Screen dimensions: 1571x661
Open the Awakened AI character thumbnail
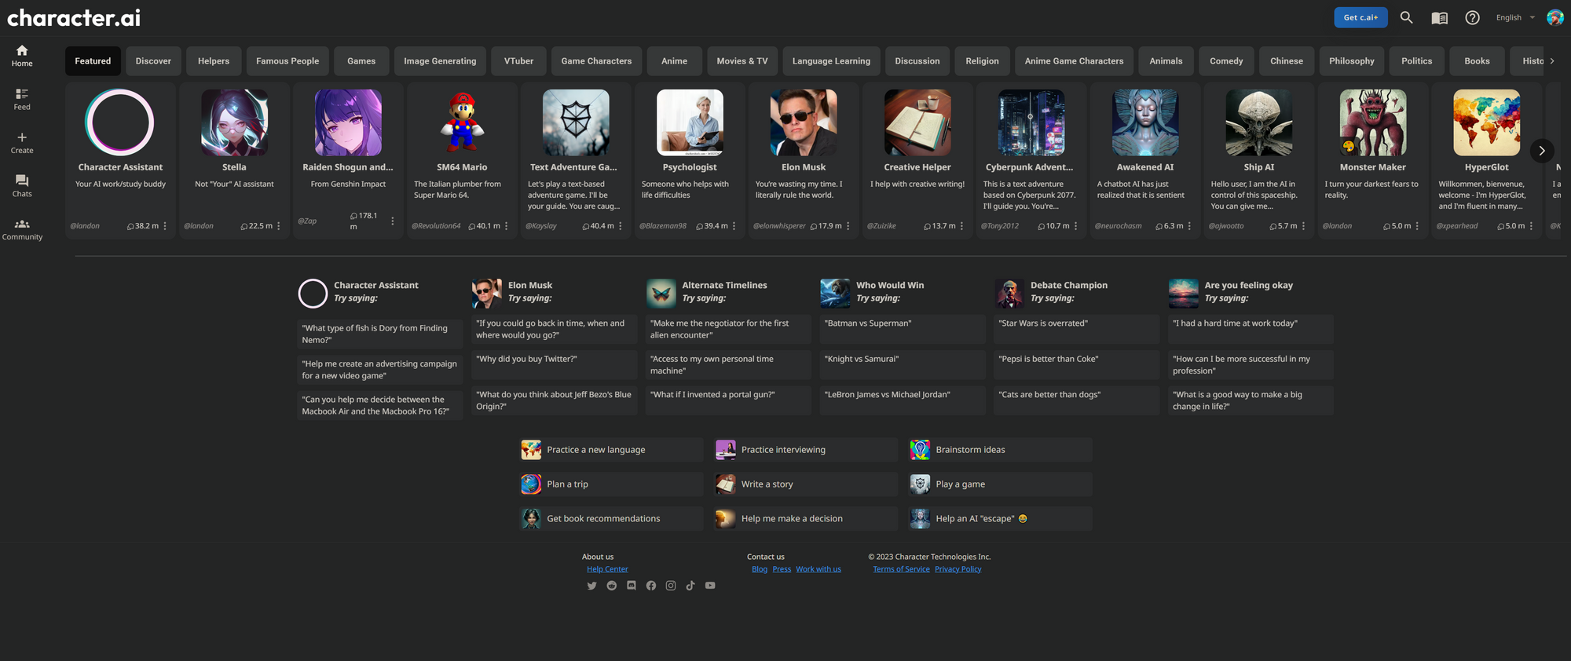tap(1145, 122)
